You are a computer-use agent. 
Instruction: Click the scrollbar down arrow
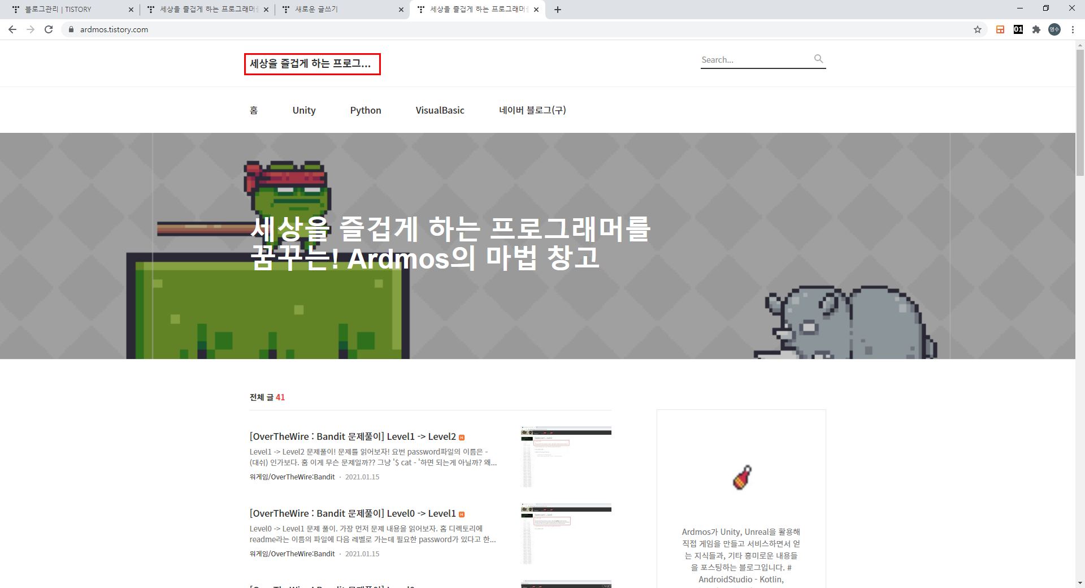pos(1080,583)
